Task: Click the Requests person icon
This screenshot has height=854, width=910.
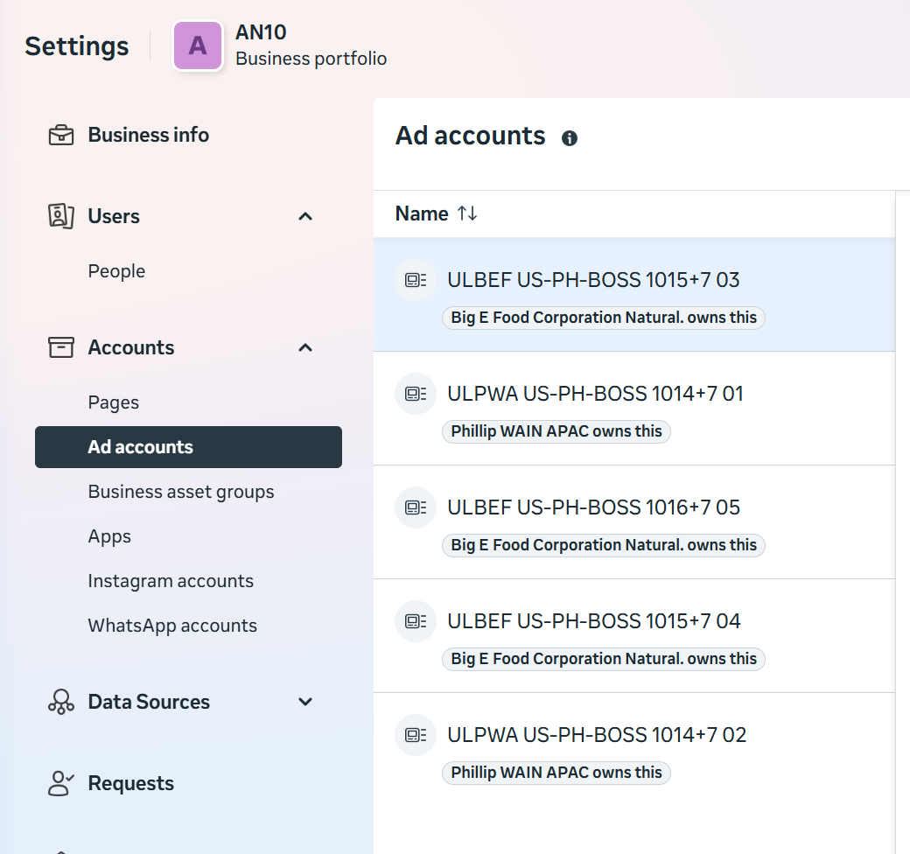Action: 60,783
